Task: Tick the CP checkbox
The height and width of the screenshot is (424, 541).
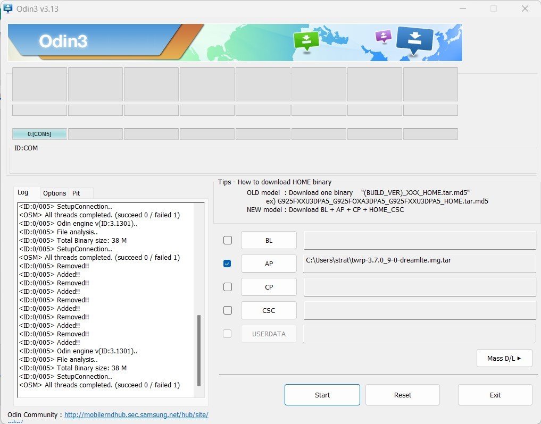Action: tap(228, 287)
